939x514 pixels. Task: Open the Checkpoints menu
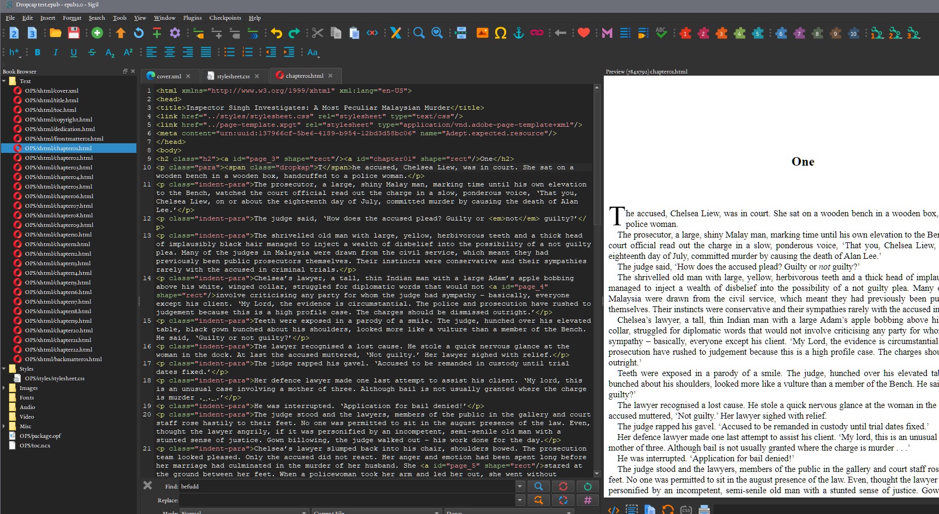point(225,18)
